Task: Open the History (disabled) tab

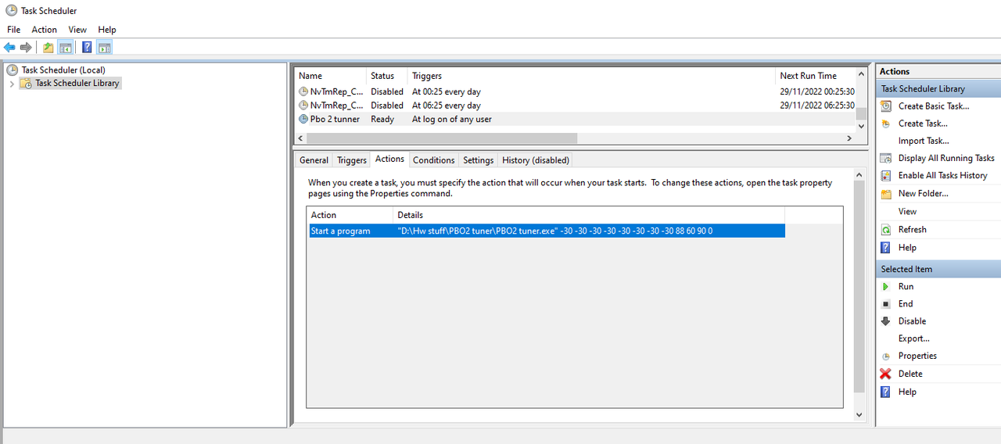Action: coord(535,160)
